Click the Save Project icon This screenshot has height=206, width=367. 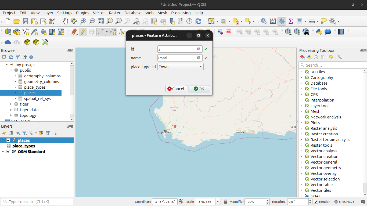(25, 21)
